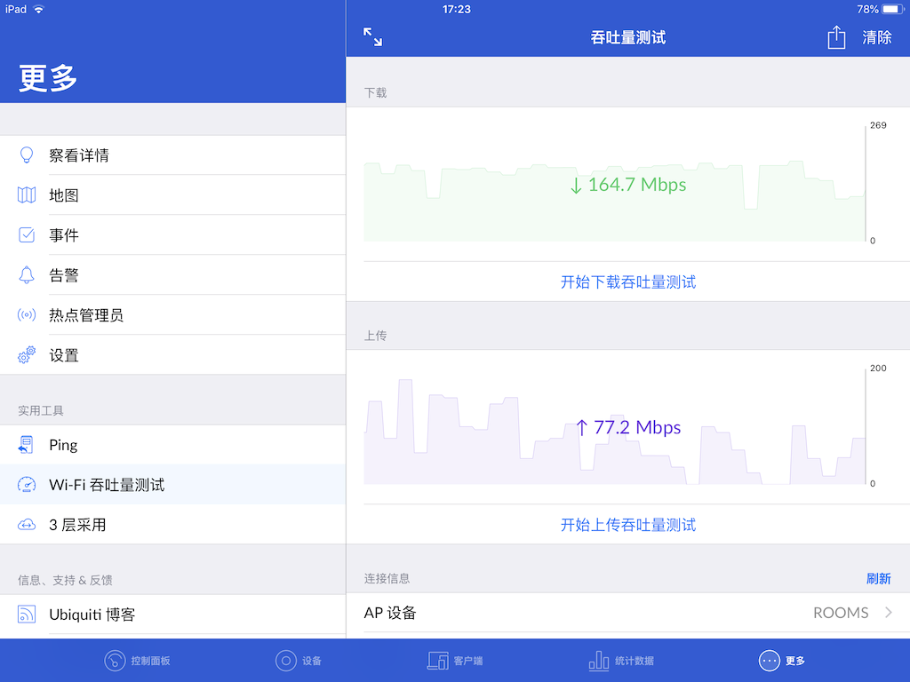Tap the share export icon
This screenshot has height=682, width=910.
(x=836, y=37)
